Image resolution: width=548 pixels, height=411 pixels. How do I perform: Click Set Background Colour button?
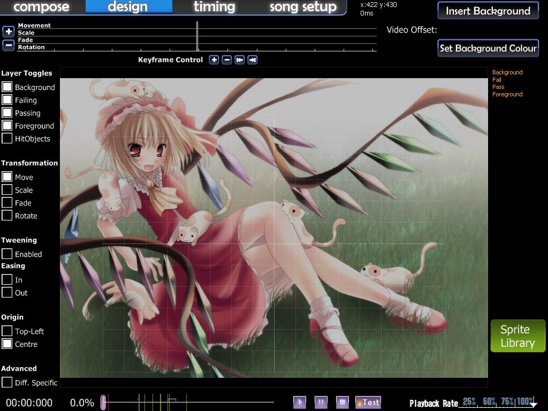click(488, 48)
